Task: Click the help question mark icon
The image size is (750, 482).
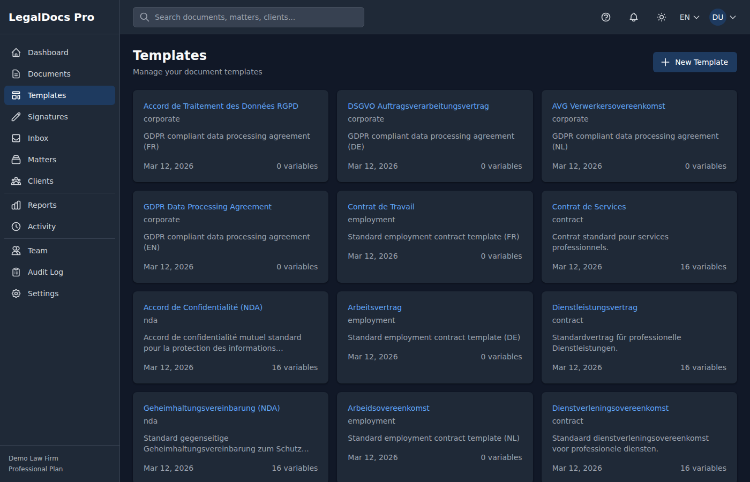Action: pos(606,17)
